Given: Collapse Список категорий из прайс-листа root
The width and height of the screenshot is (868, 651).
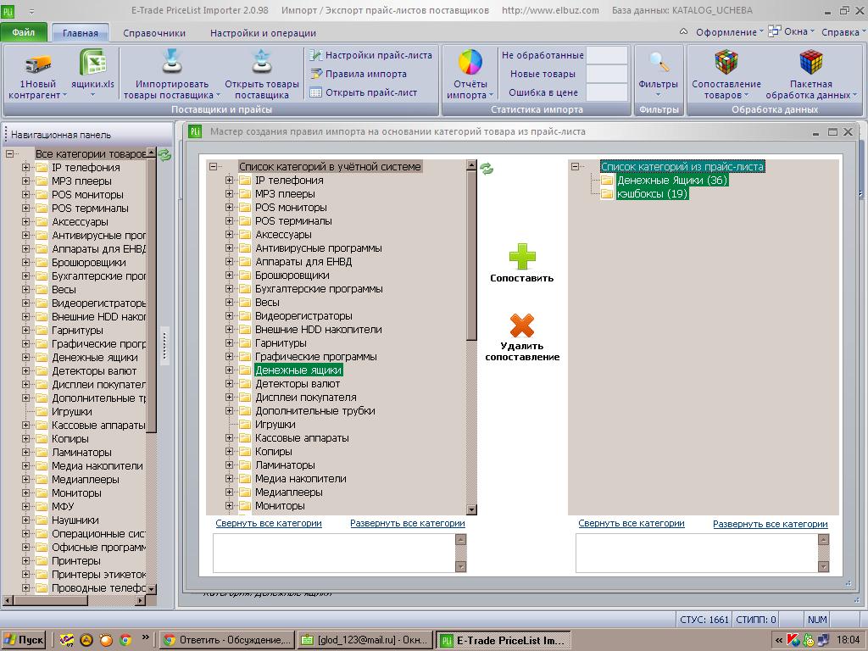Looking at the screenshot, I should coord(575,167).
